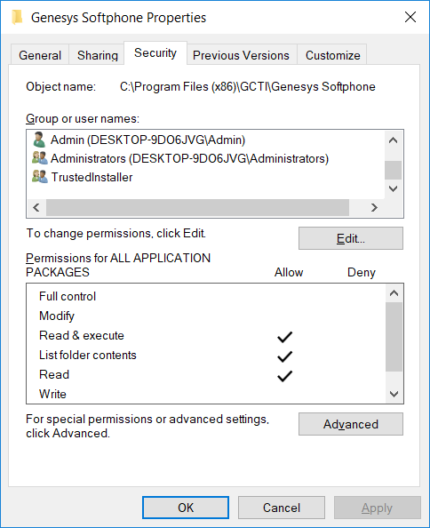Open Advanced permission settings
Screen dimensions: 430x528
[x=351, y=424]
